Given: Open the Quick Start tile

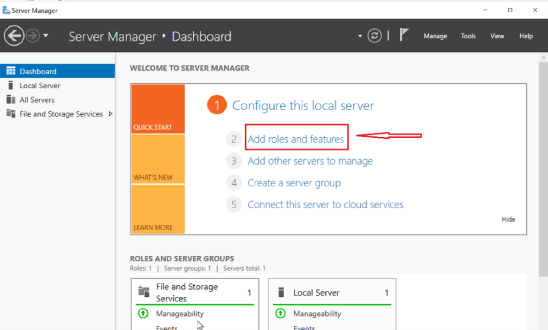Looking at the screenshot, I should (158, 109).
